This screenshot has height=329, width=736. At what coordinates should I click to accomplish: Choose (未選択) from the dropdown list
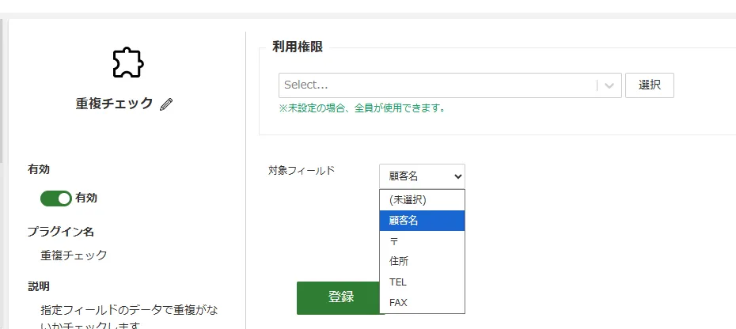tap(422, 200)
